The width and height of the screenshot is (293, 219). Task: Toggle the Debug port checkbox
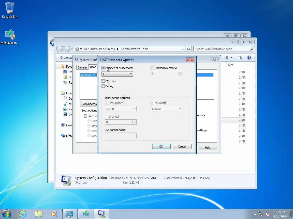(107, 103)
